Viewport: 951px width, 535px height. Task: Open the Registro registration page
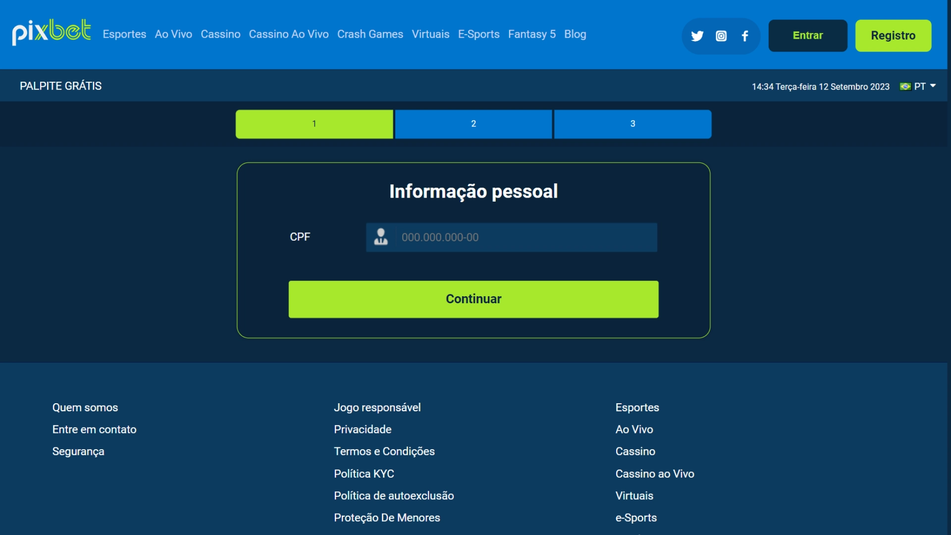893,35
